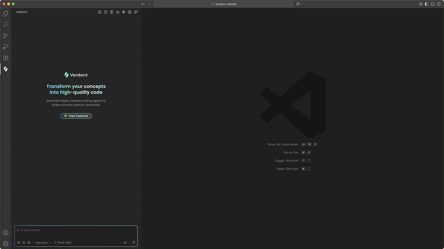Start a new Verdent session with plus icon
The width and height of the screenshot is (444, 249).
click(x=100, y=12)
